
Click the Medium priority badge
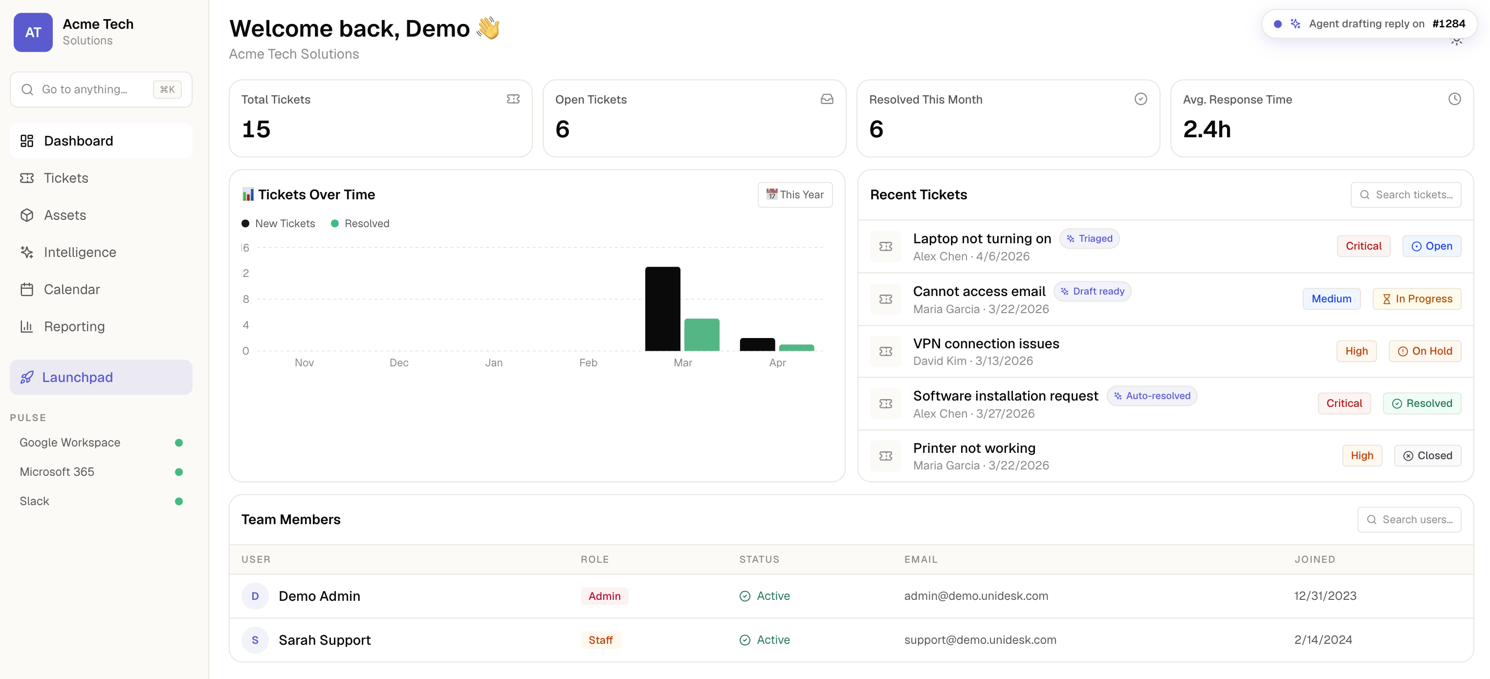coord(1332,299)
